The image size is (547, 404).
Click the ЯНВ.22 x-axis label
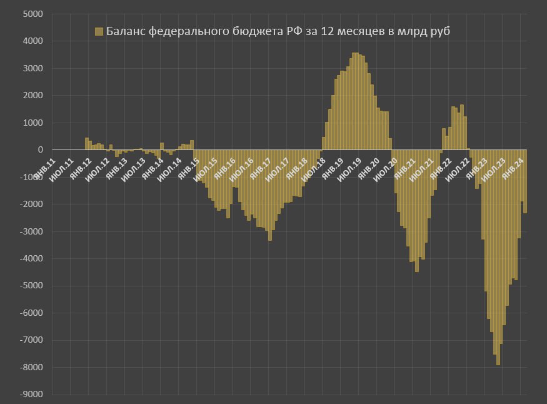(x=441, y=169)
